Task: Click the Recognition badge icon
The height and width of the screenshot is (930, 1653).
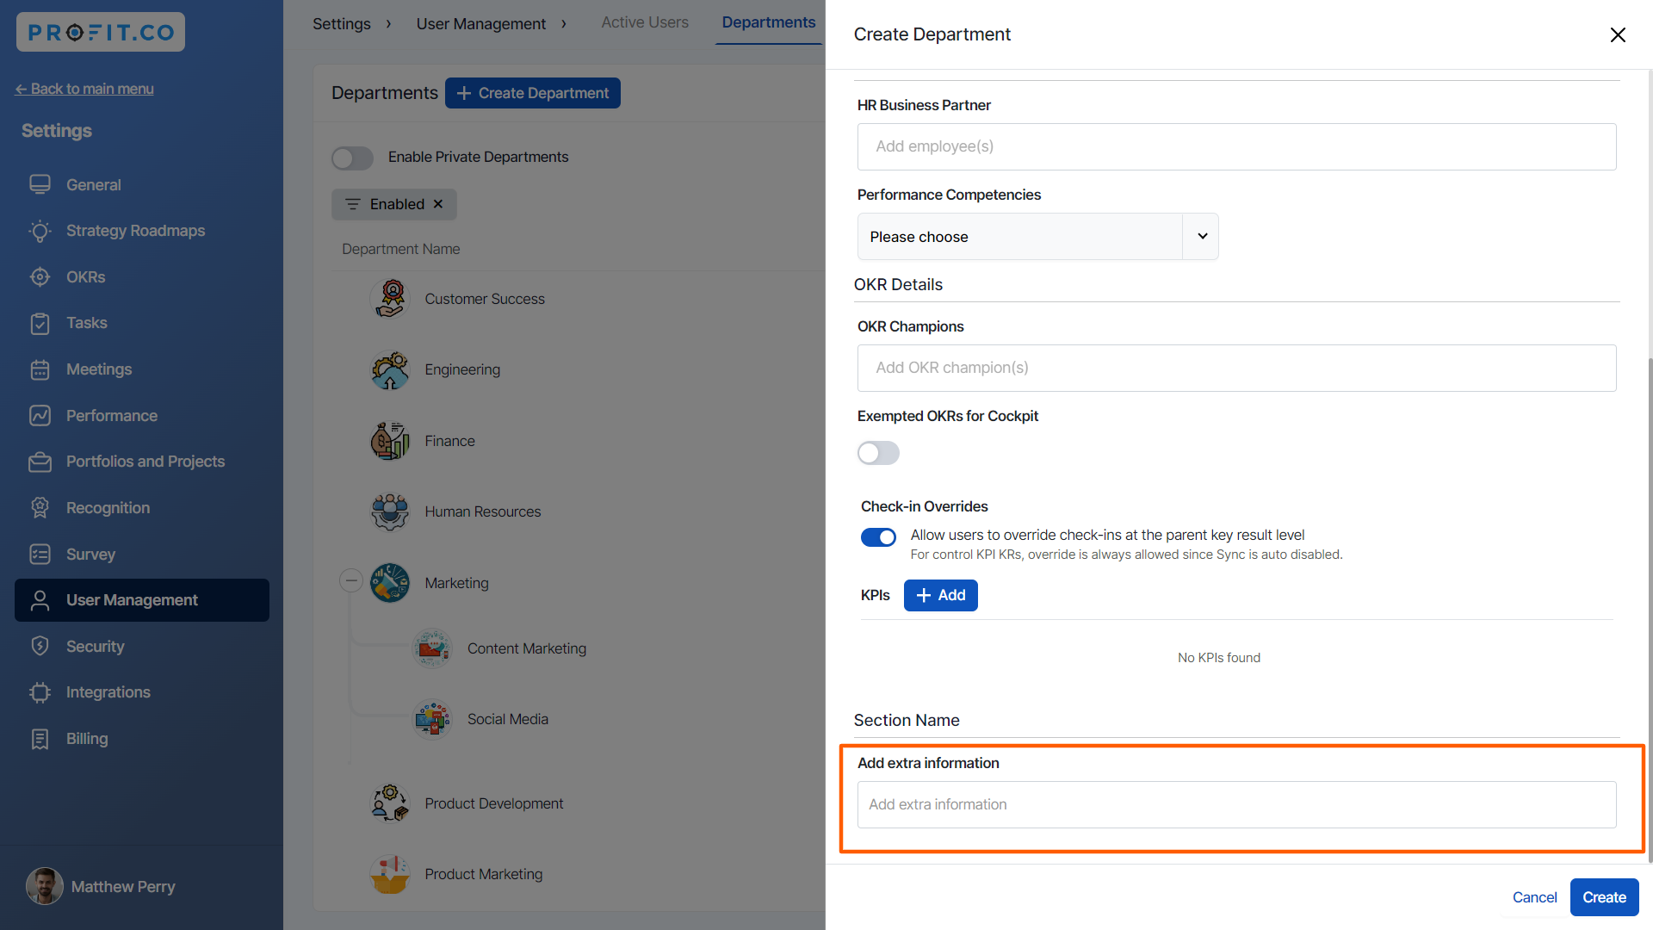Action: pyautogui.click(x=40, y=508)
